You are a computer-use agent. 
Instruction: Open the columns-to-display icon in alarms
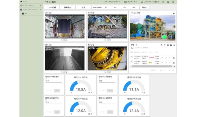pos(168,45)
